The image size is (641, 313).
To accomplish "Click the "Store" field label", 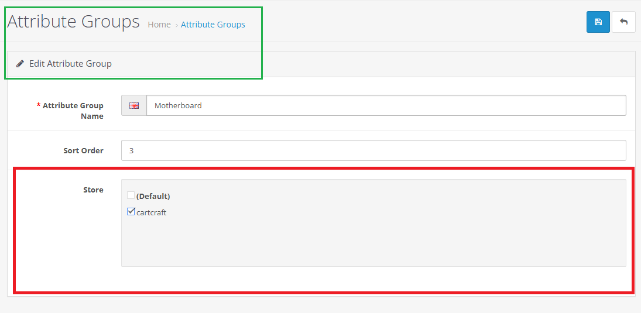I will point(93,190).
